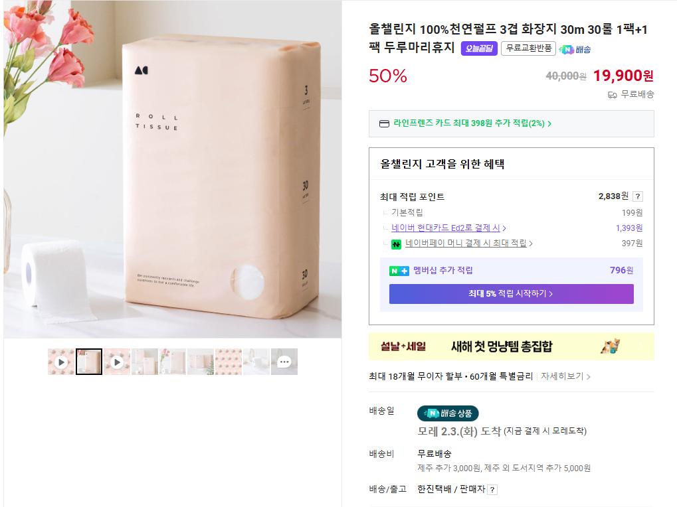The image size is (677, 507).
Task: Click the 오늘끝딜 purple badge
Action: point(479,48)
